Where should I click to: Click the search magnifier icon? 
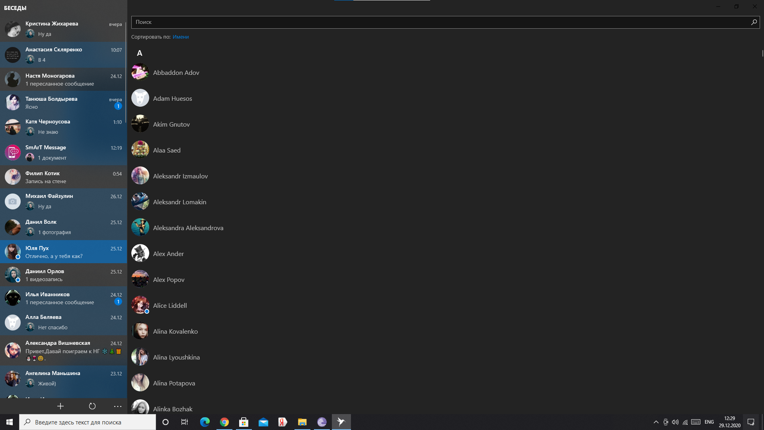754,22
